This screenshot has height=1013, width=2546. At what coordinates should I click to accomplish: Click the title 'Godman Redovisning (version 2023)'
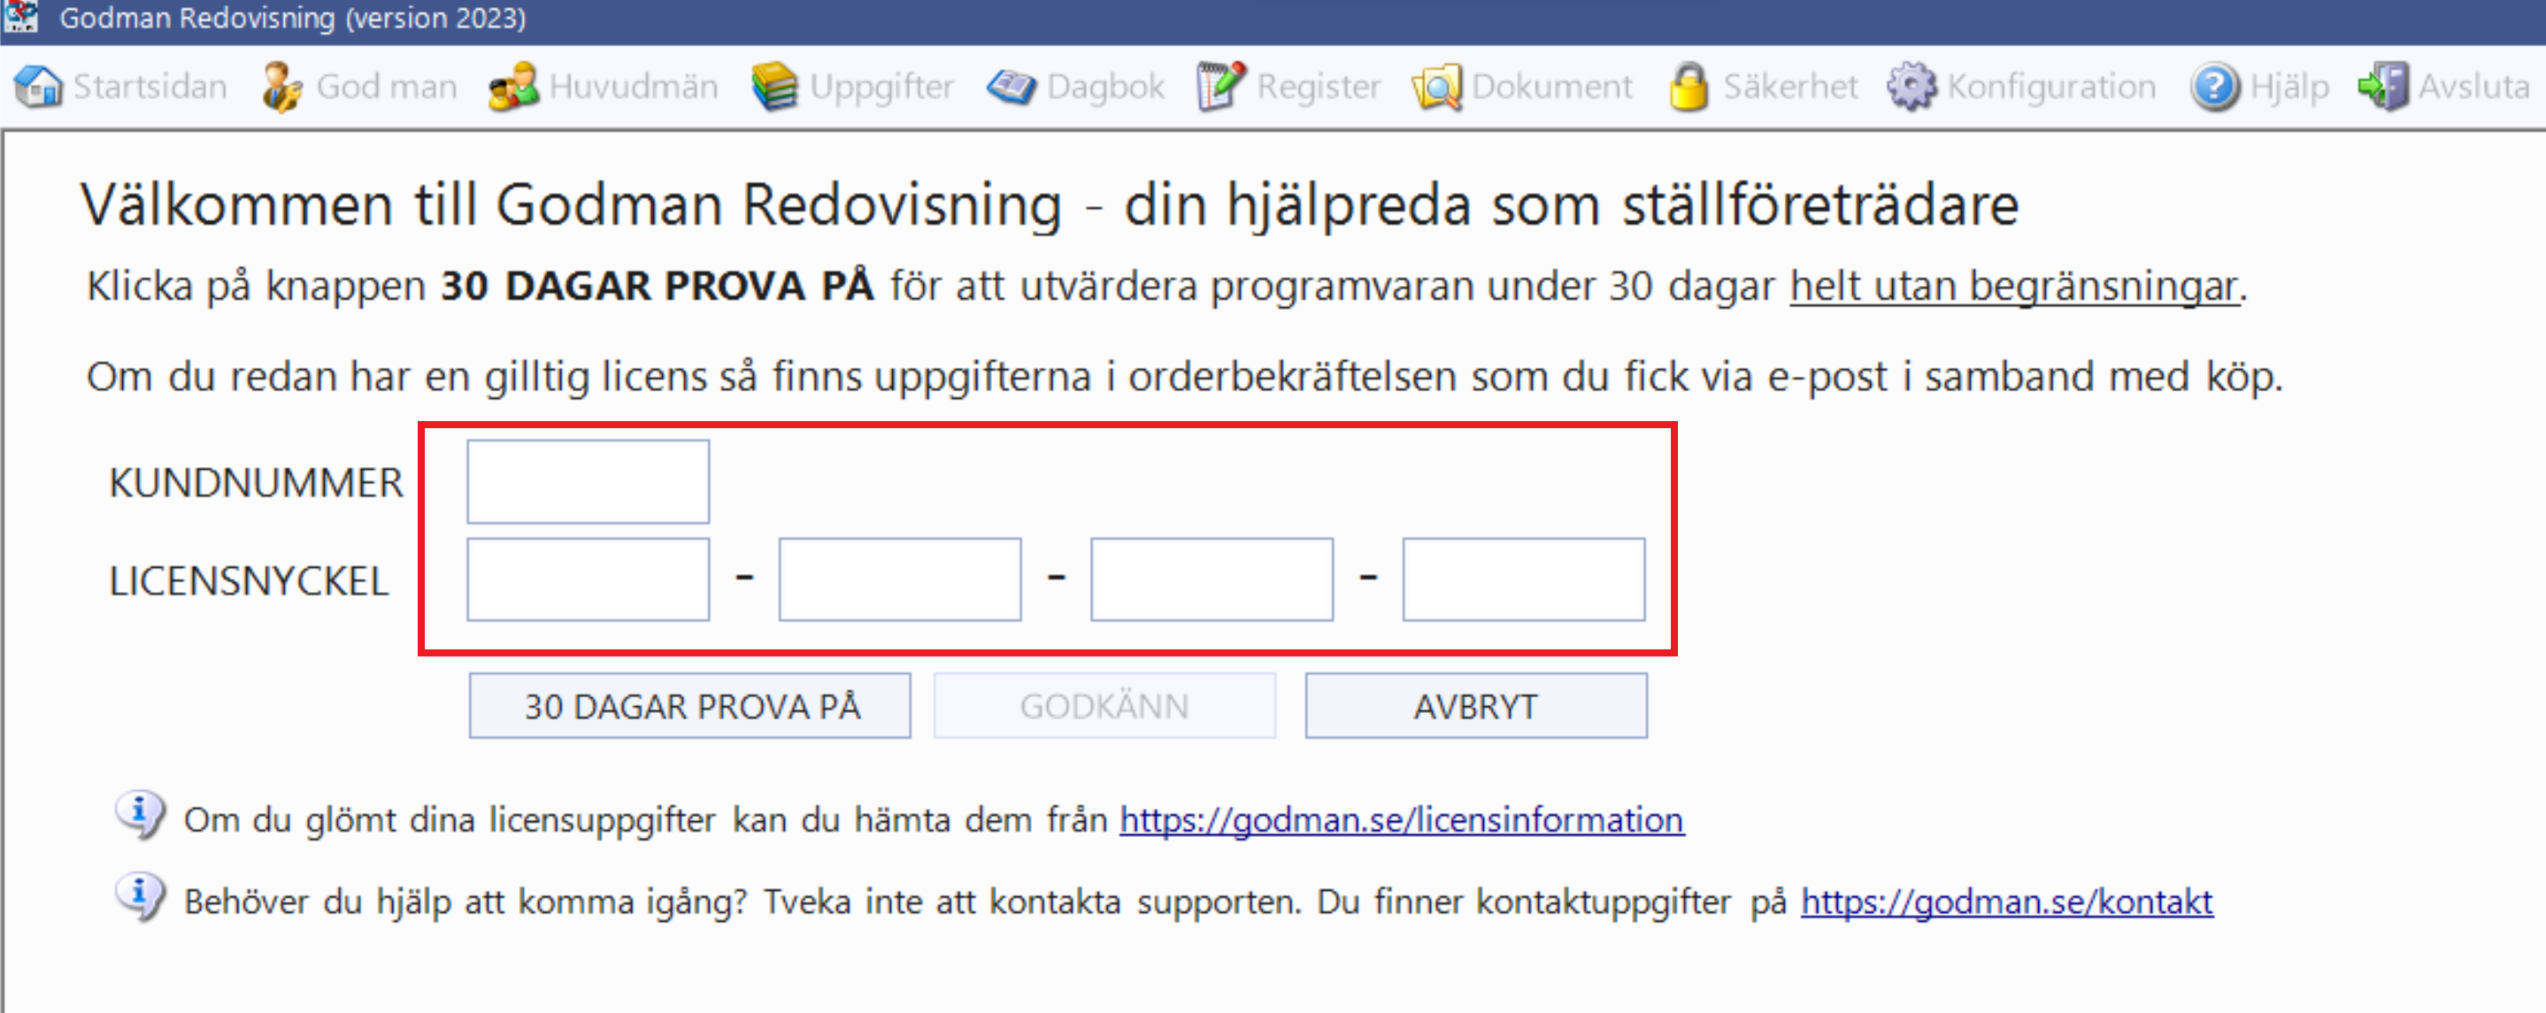(x=293, y=18)
